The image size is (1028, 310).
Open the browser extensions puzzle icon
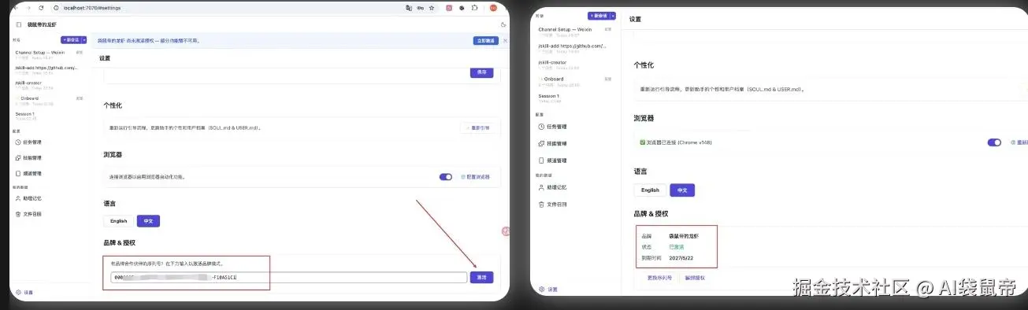click(x=474, y=7)
